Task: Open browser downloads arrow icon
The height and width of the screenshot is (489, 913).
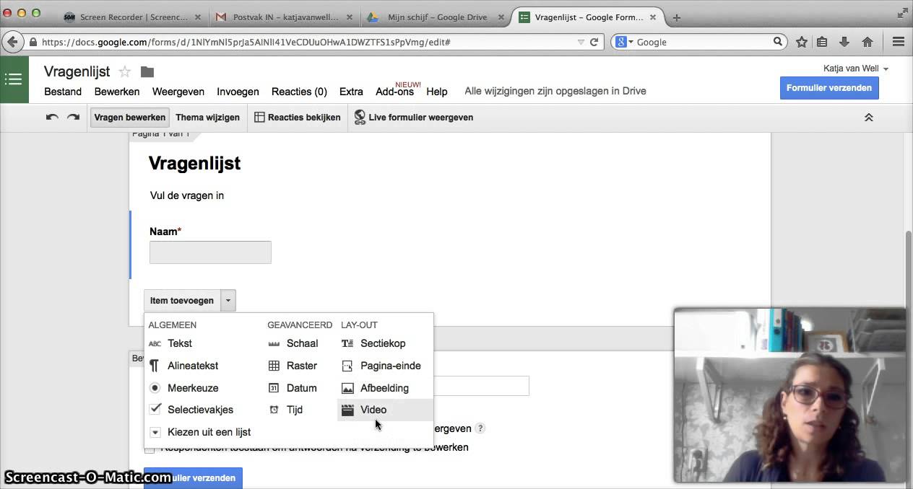Action: [844, 42]
